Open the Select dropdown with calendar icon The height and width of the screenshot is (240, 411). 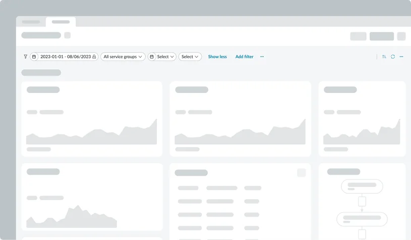[x=162, y=57]
